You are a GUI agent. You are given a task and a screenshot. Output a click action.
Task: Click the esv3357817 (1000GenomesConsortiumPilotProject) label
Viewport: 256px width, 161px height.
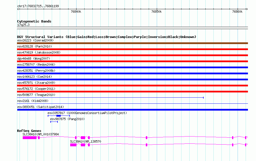click(87, 113)
